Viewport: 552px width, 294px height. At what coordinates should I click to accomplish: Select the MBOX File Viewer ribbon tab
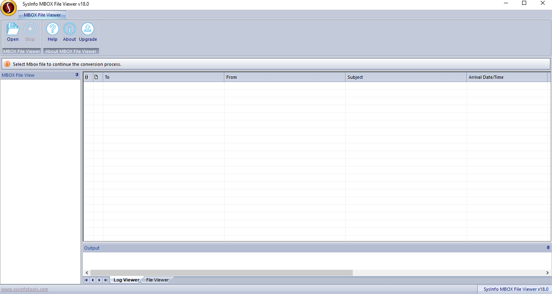tap(42, 14)
